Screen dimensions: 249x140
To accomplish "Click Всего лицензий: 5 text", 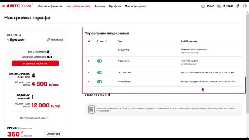I will (38, 52).
